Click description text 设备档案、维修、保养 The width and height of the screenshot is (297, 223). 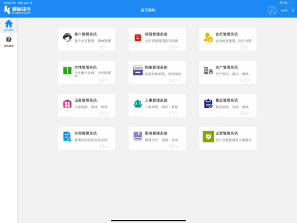[x=91, y=107]
